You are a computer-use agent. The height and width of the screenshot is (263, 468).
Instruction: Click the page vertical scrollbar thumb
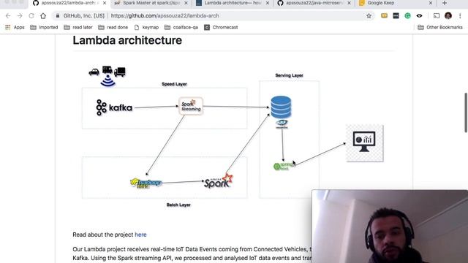click(x=466, y=113)
